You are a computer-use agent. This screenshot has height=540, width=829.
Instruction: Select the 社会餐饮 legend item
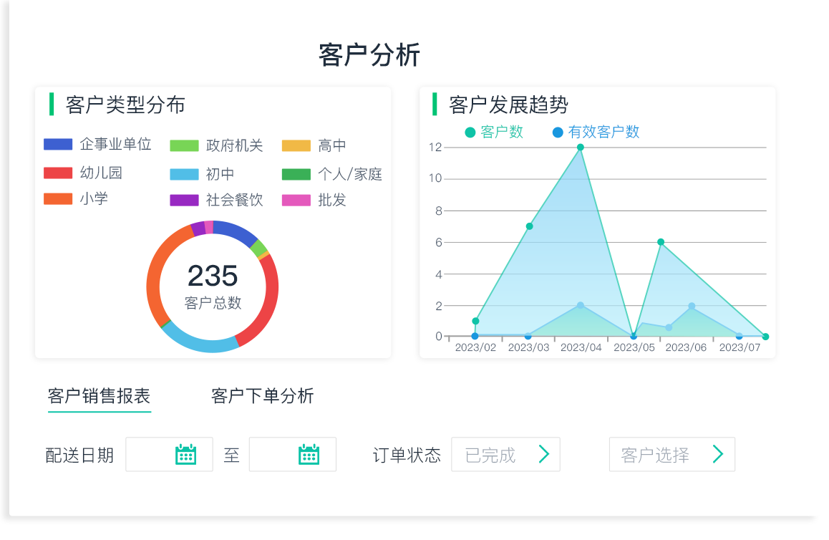(216, 201)
